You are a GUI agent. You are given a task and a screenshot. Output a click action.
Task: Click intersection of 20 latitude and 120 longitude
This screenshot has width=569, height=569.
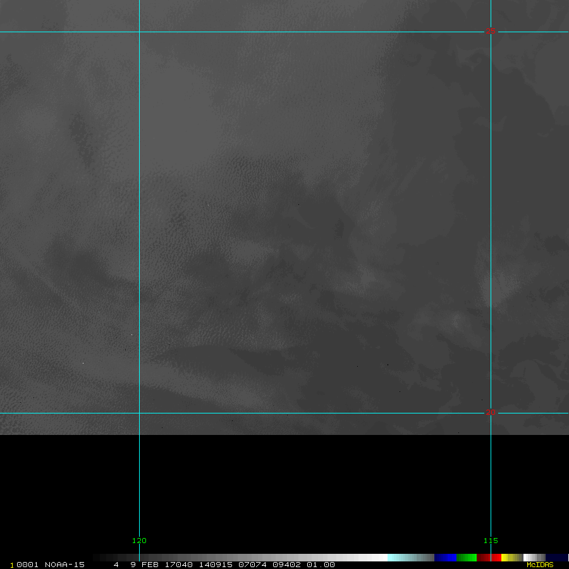coord(139,413)
